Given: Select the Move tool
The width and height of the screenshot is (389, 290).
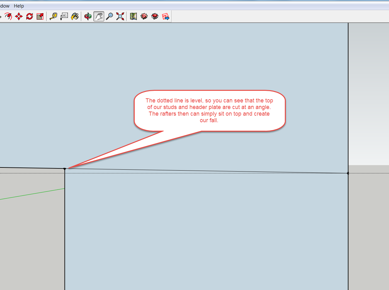Looking at the screenshot, I should pos(19,16).
